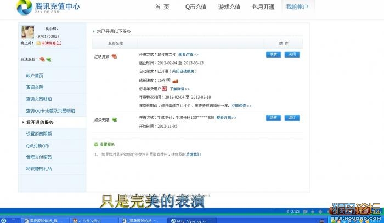Open 查询交易明细 sidebar item
Image resolution: width=384 pixels, height=223 pixels.
(x=39, y=99)
